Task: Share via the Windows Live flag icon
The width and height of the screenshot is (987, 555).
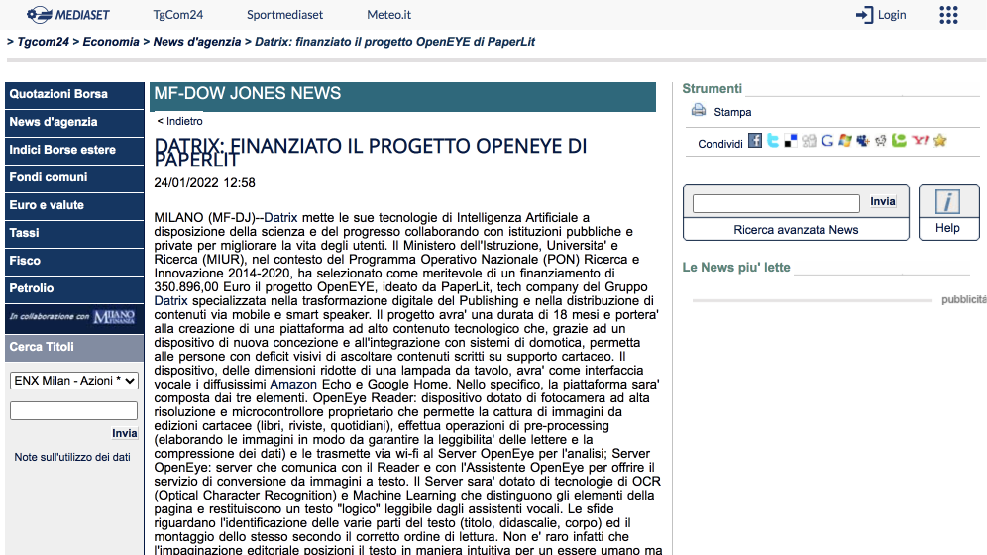Action: point(844,141)
